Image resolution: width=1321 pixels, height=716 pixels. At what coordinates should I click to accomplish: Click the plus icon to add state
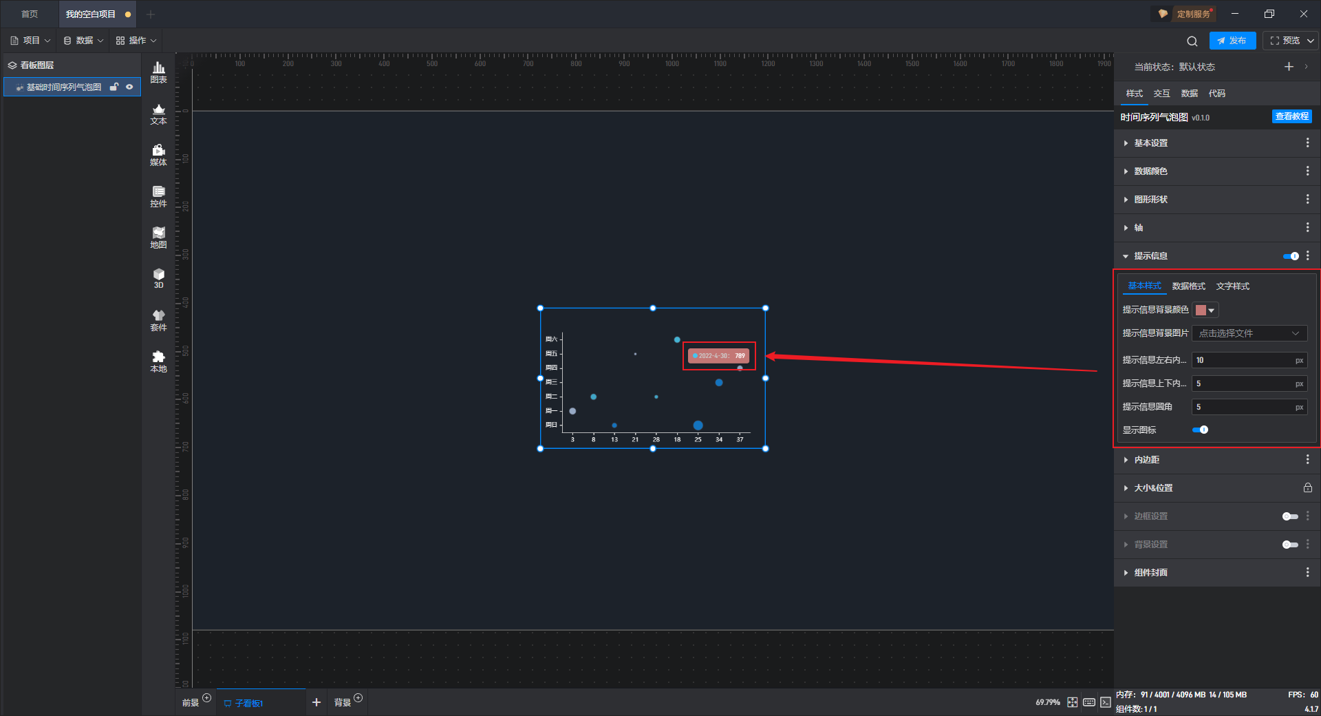[1289, 67]
